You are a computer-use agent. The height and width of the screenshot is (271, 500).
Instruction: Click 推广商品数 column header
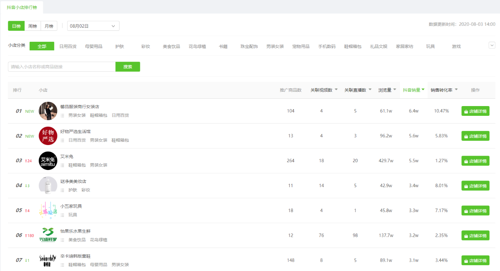pyautogui.click(x=291, y=90)
